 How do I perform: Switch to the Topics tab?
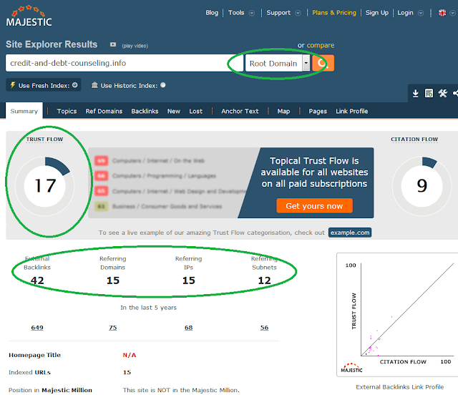67,111
